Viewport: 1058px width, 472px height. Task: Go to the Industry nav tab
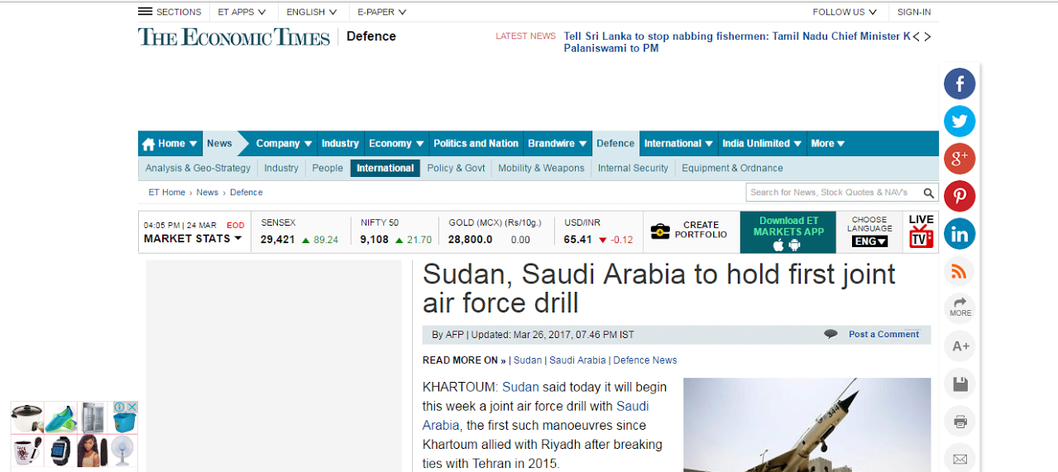[x=340, y=143]
